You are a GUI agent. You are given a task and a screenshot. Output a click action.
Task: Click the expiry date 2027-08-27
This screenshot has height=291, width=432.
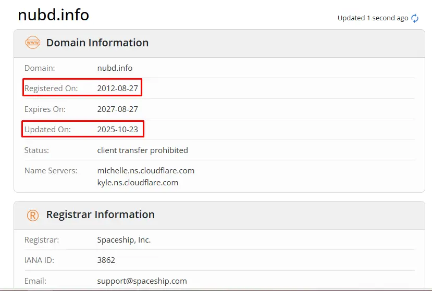tap(117, 109)
